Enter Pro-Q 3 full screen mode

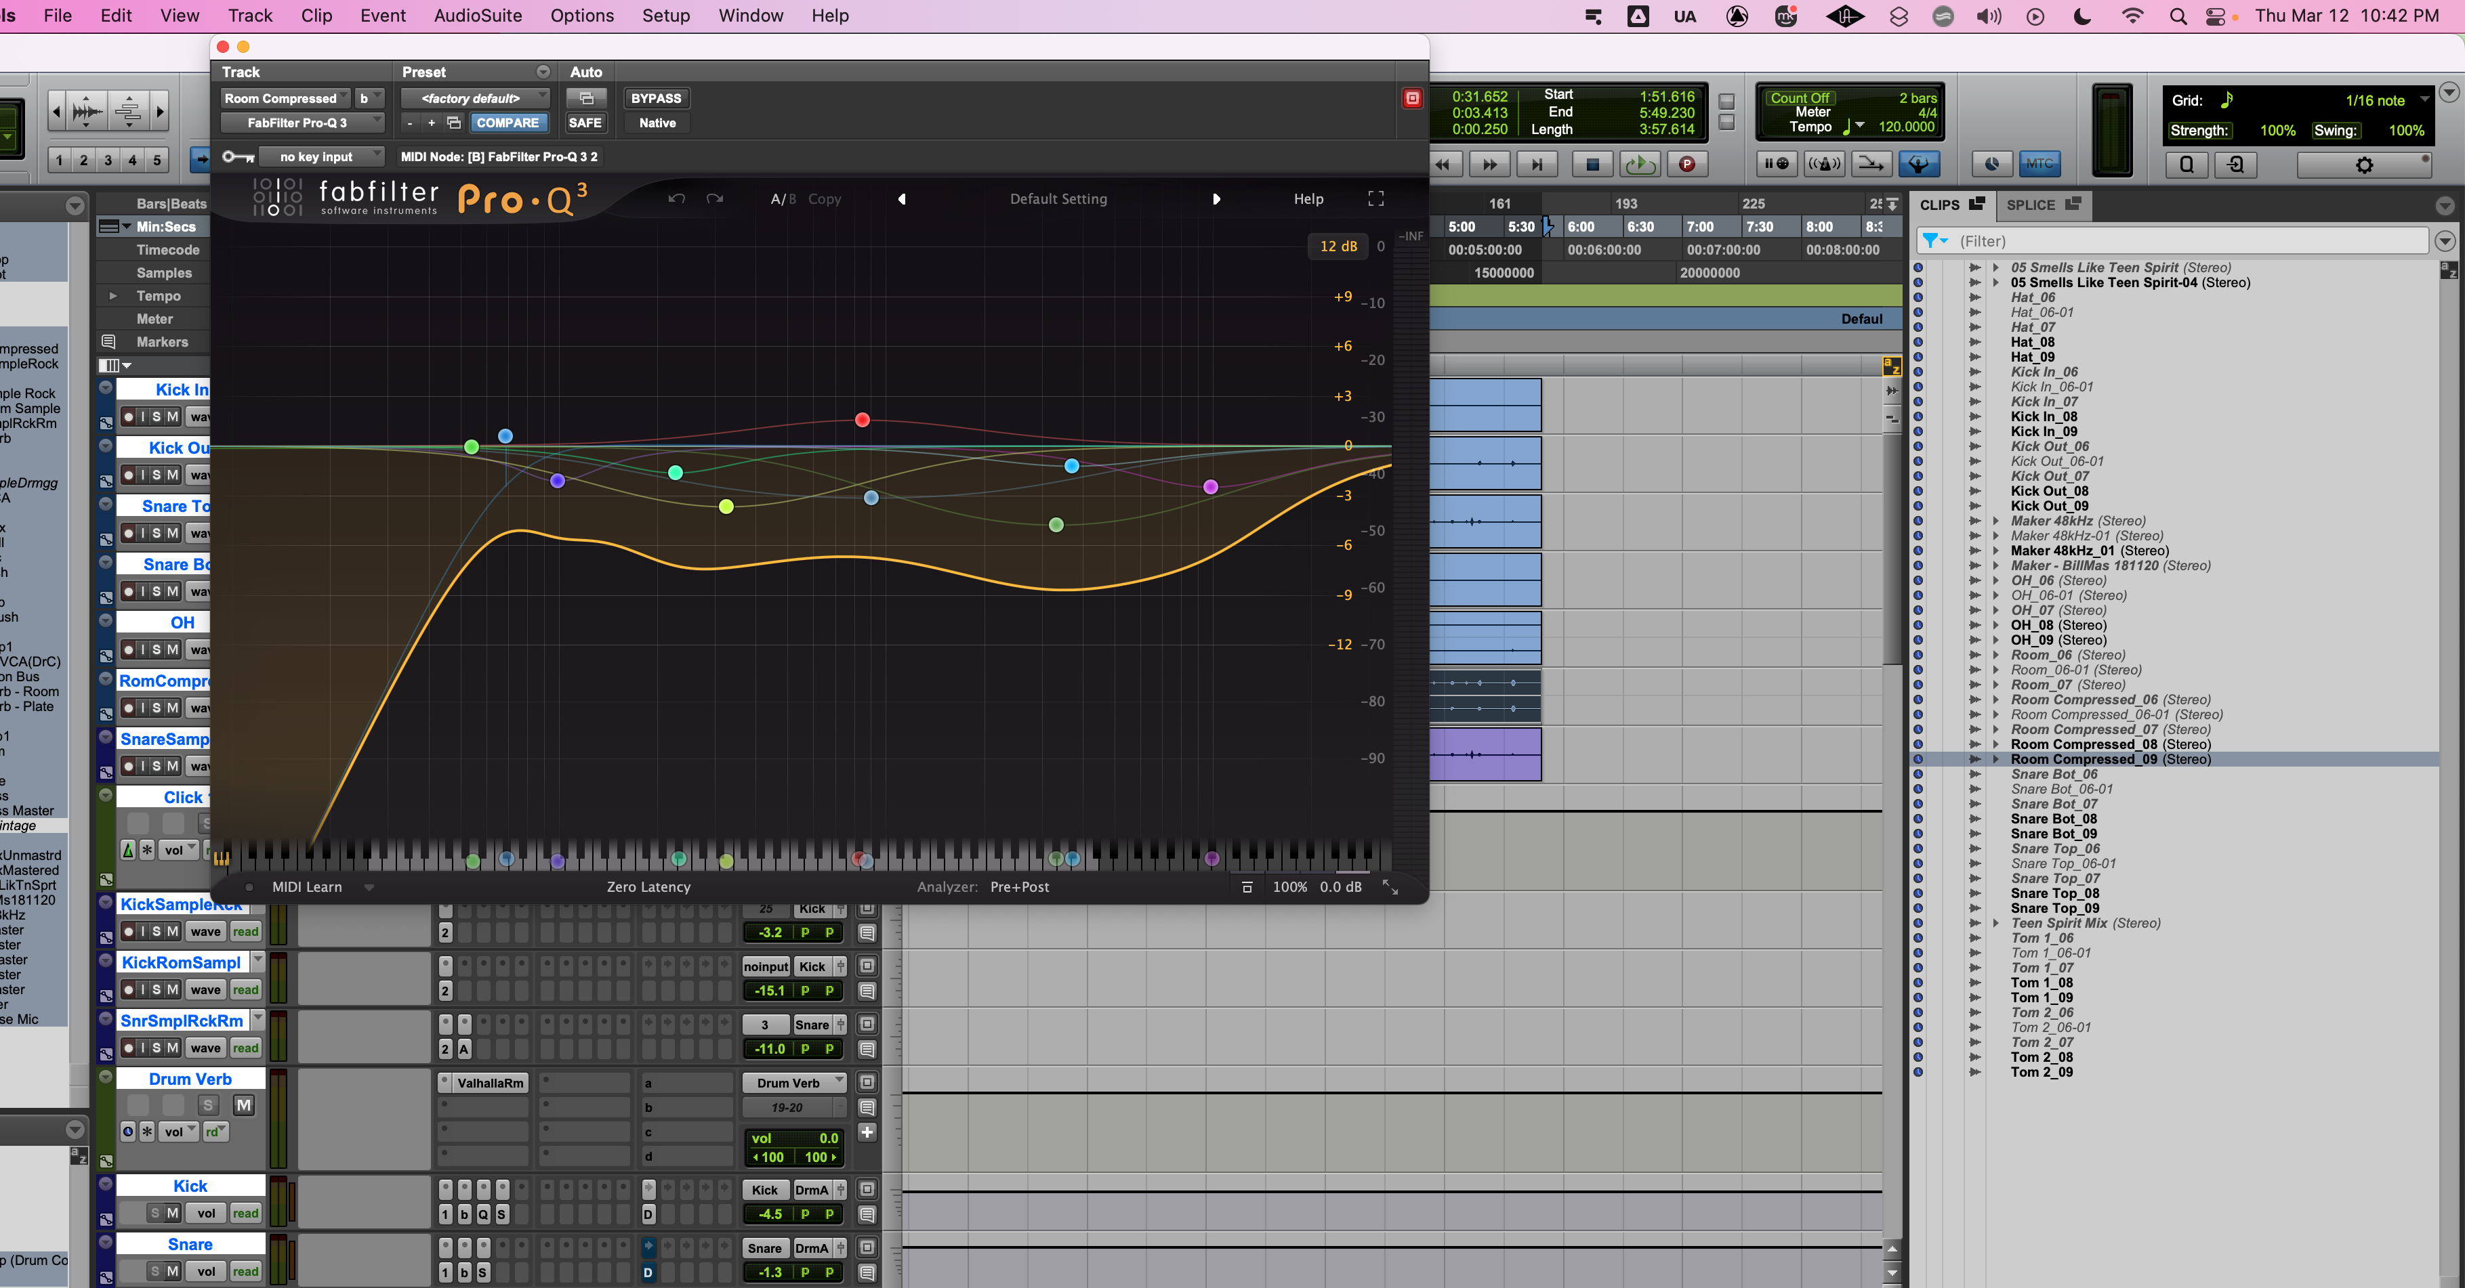1376,198
